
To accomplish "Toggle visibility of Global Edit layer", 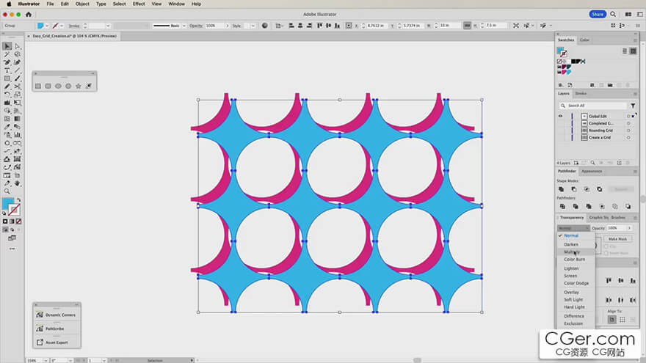I will click(x=560, y=116).
